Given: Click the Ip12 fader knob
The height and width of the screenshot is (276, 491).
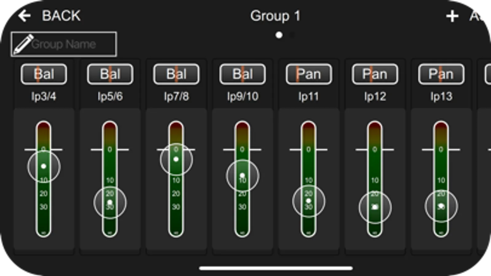Looking at the screenshot, I should point(375,207).
